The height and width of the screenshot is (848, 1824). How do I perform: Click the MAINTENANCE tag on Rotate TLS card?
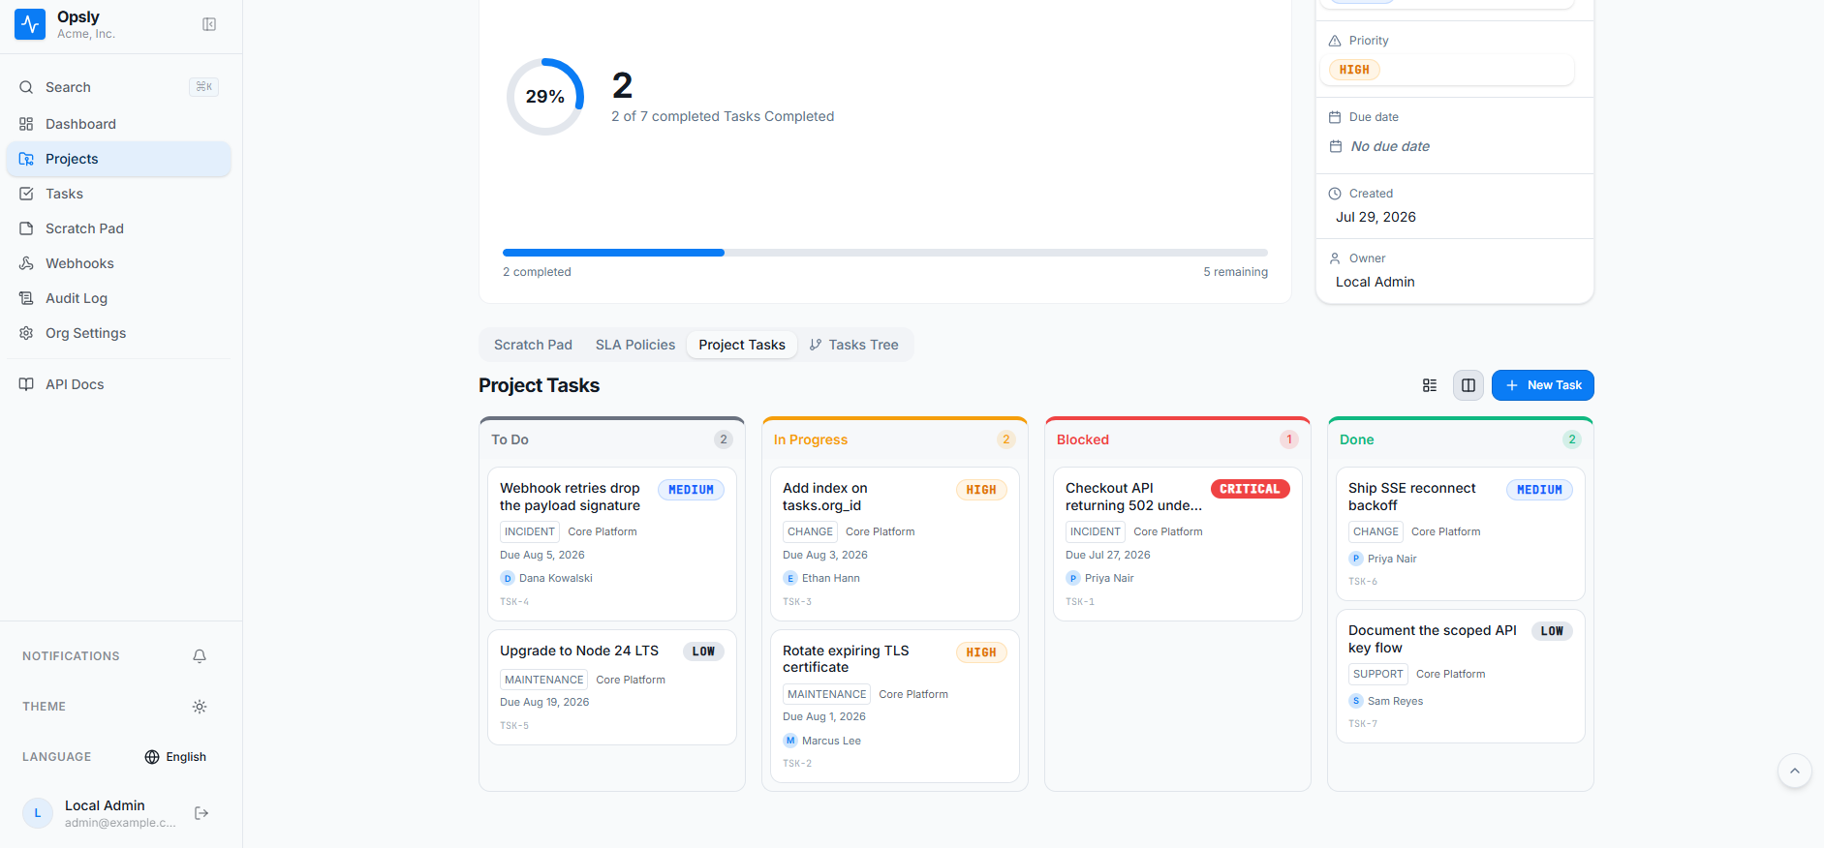point(827,694)
